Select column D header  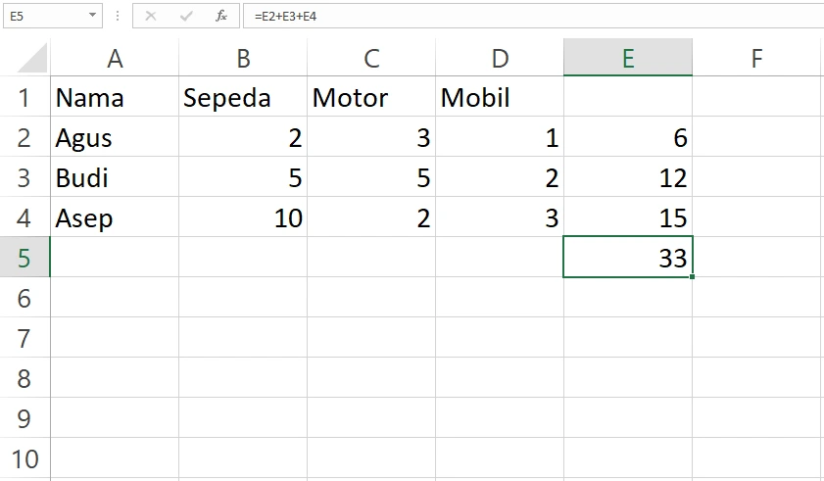pyautogui.click(x=500, y=58)
